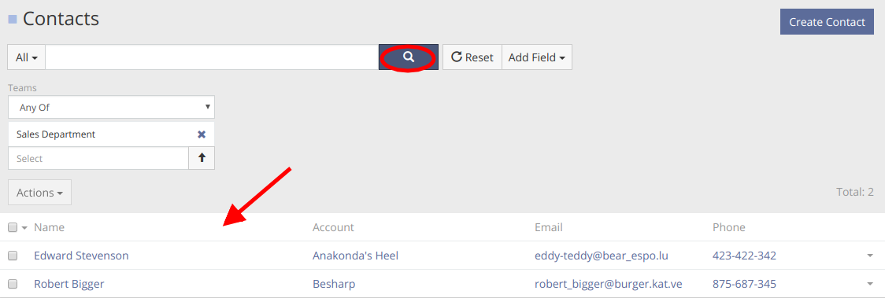885x298 pixels.
Task: Open row menu for Edward Stevenson
Action: point(870,256)
